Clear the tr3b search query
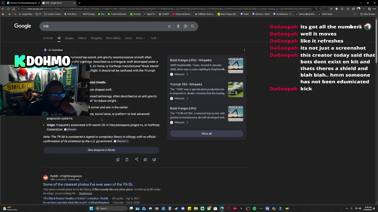 click(x=169, y=26)
